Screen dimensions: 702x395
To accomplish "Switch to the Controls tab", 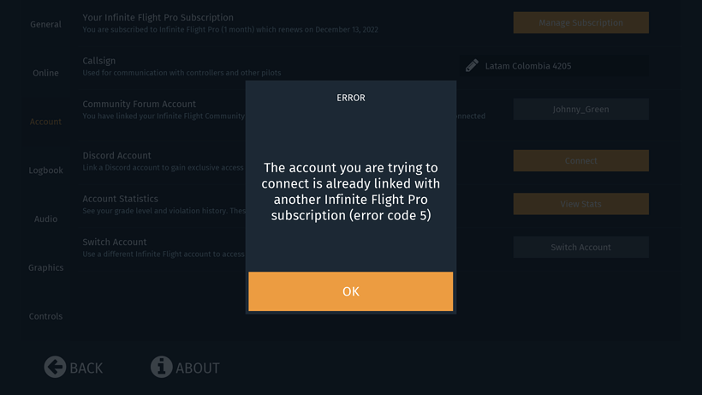I will coord(45,316).
